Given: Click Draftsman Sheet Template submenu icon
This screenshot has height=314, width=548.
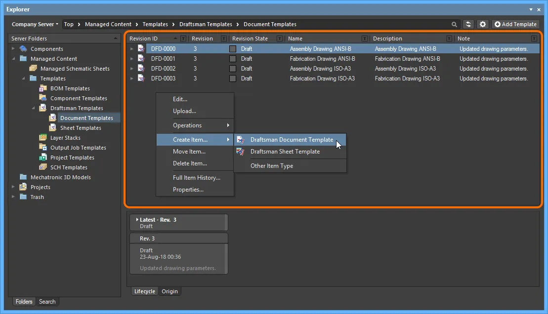Looking at the screenshot, I should click(x=241, y=152).
